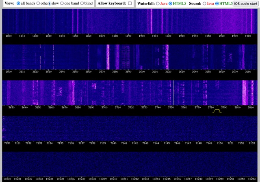Set Sound to HTML5
260x182 pixels.
pos(217,3)
